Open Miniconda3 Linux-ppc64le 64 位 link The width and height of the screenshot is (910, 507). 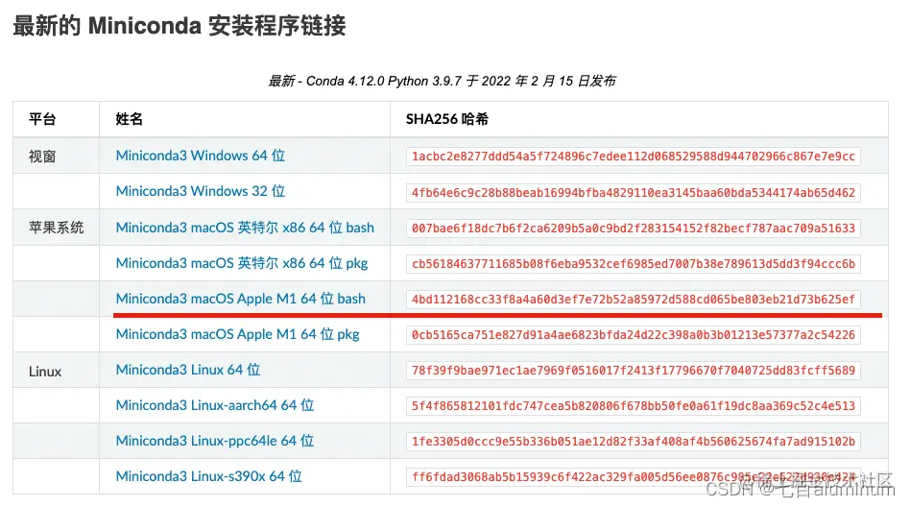tap(215, 441)
